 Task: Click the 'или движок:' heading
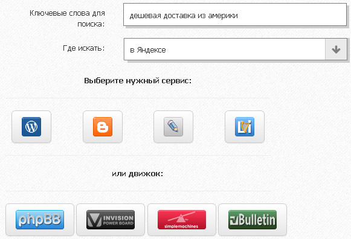[138, 173]
